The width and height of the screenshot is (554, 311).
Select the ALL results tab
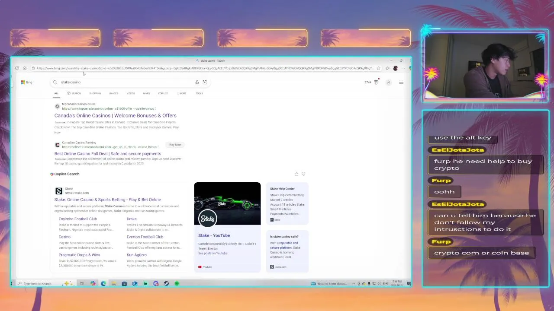pos(56,93)
